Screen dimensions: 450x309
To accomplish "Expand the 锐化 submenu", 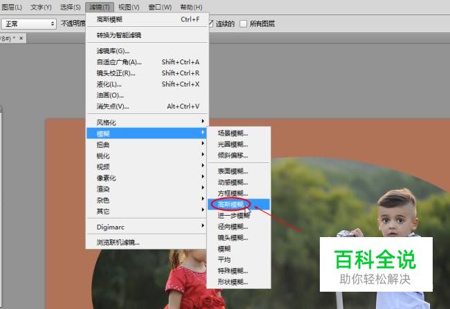I will click(x=147, y=156).
